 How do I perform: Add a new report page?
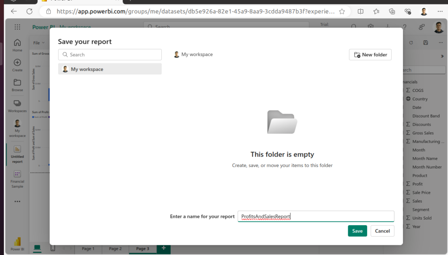(164, 248)
